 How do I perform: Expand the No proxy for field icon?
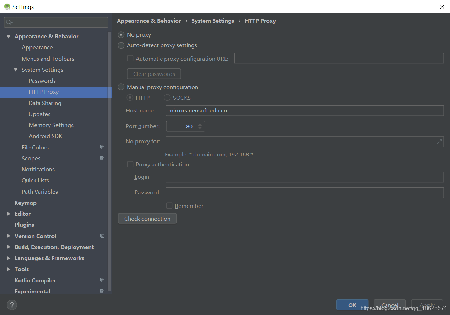439,142
